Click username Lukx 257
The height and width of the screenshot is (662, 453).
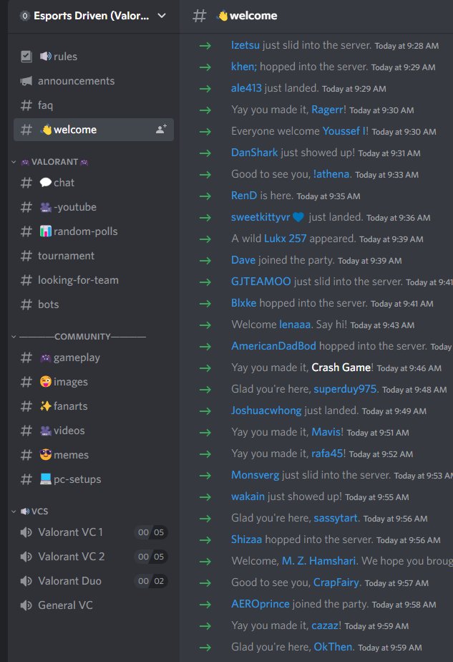click(285, 239)
